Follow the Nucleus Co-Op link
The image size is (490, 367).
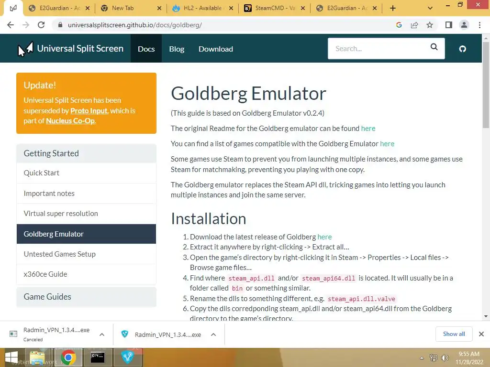[70, 121]
